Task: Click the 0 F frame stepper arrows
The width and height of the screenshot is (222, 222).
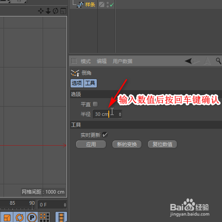Action: [x=65, y=205]
